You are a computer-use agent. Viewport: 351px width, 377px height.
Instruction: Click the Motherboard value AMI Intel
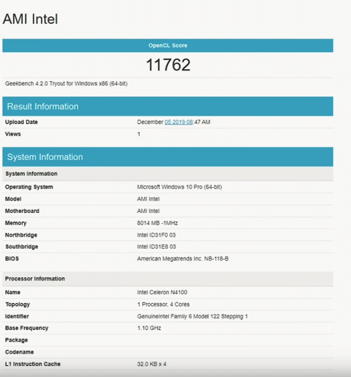(148, 211)
